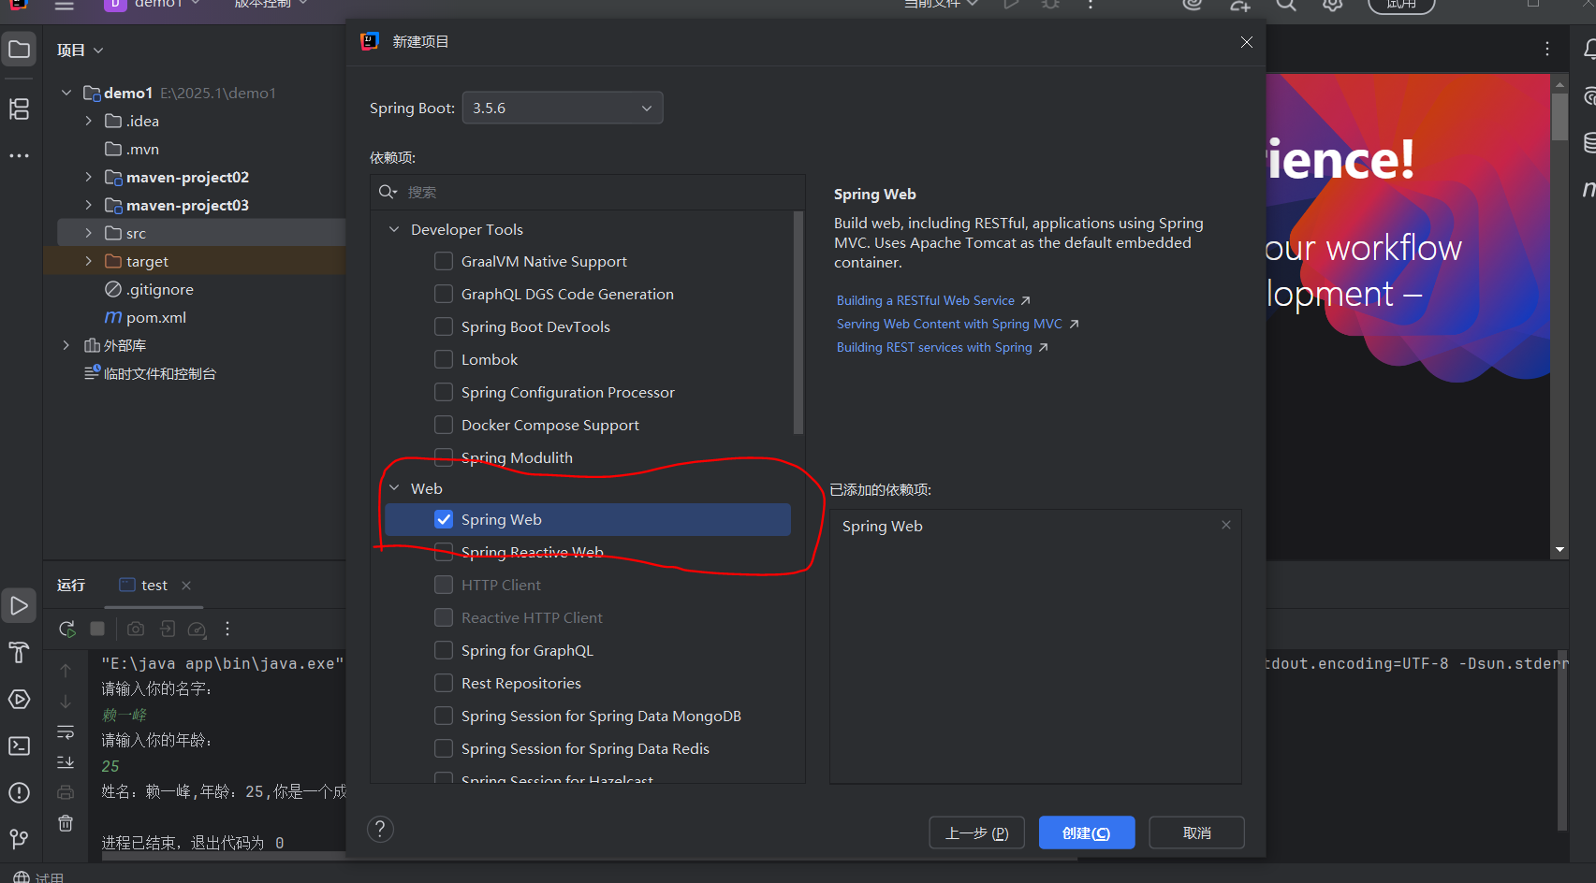
Task: Show more tool windows ellipsis icon
Action: click(x=19, y=155)
